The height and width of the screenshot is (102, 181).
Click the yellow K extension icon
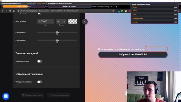click(x=126, y=11)
